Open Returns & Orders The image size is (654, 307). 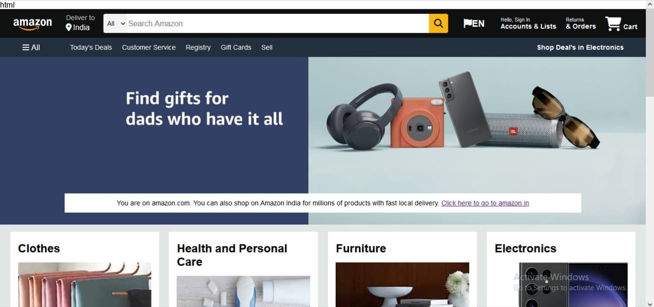coord(581,24)
